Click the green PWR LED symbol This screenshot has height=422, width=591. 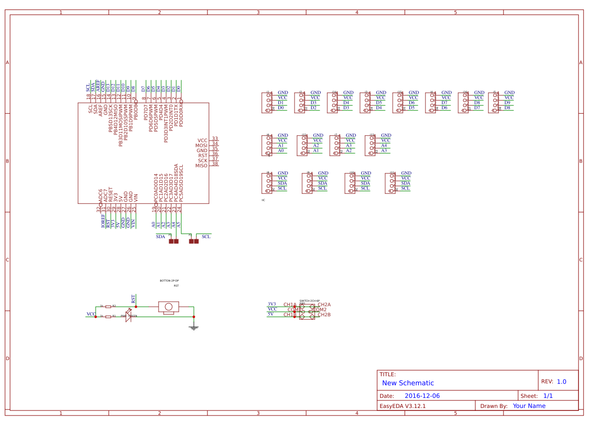pyautogui.click(x=128, y=316)
